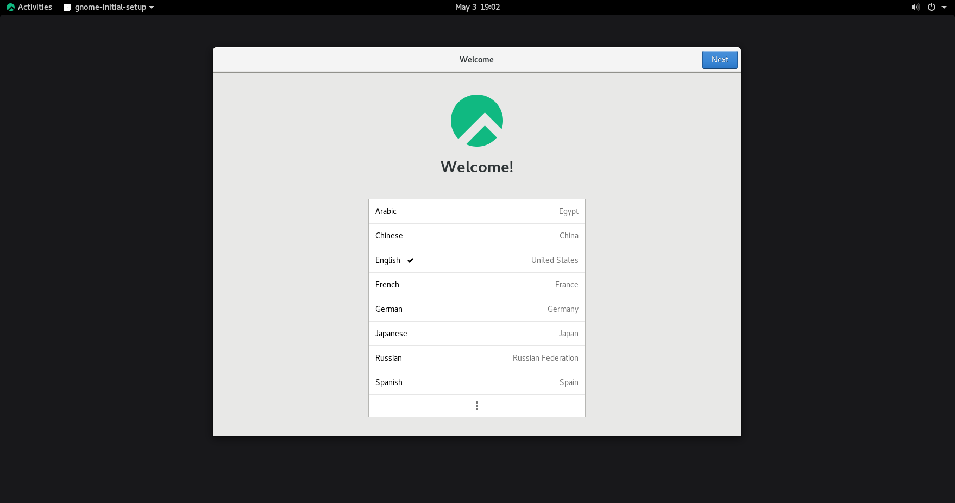This screenshot has width=955, height=503.
Task: Pick Japanese from the language list
Action: tap(477, 334)
